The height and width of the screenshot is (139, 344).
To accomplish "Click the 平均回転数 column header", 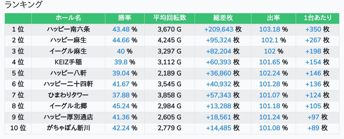I will pyautogui.click(x=169, y=18).
